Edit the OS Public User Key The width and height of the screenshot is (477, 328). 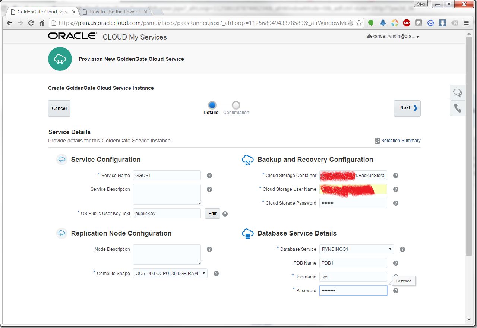tap(212, 214)
